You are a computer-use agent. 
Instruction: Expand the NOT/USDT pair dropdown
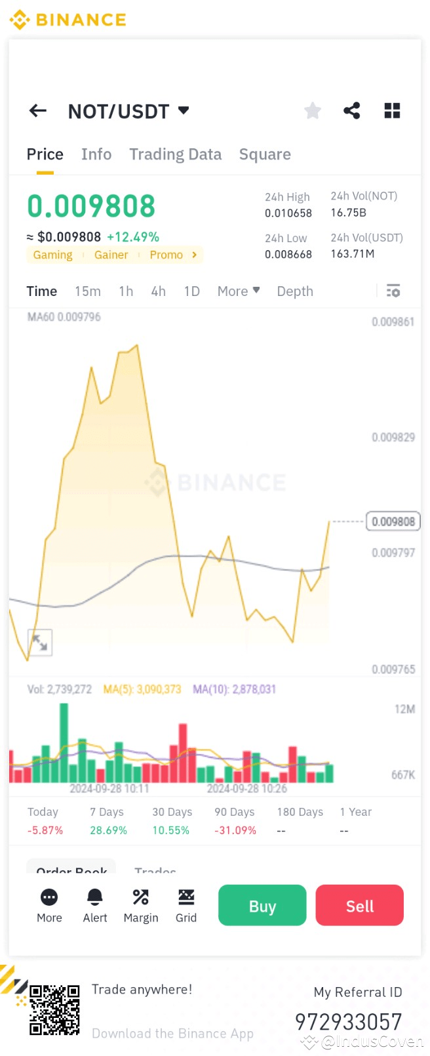184,110
